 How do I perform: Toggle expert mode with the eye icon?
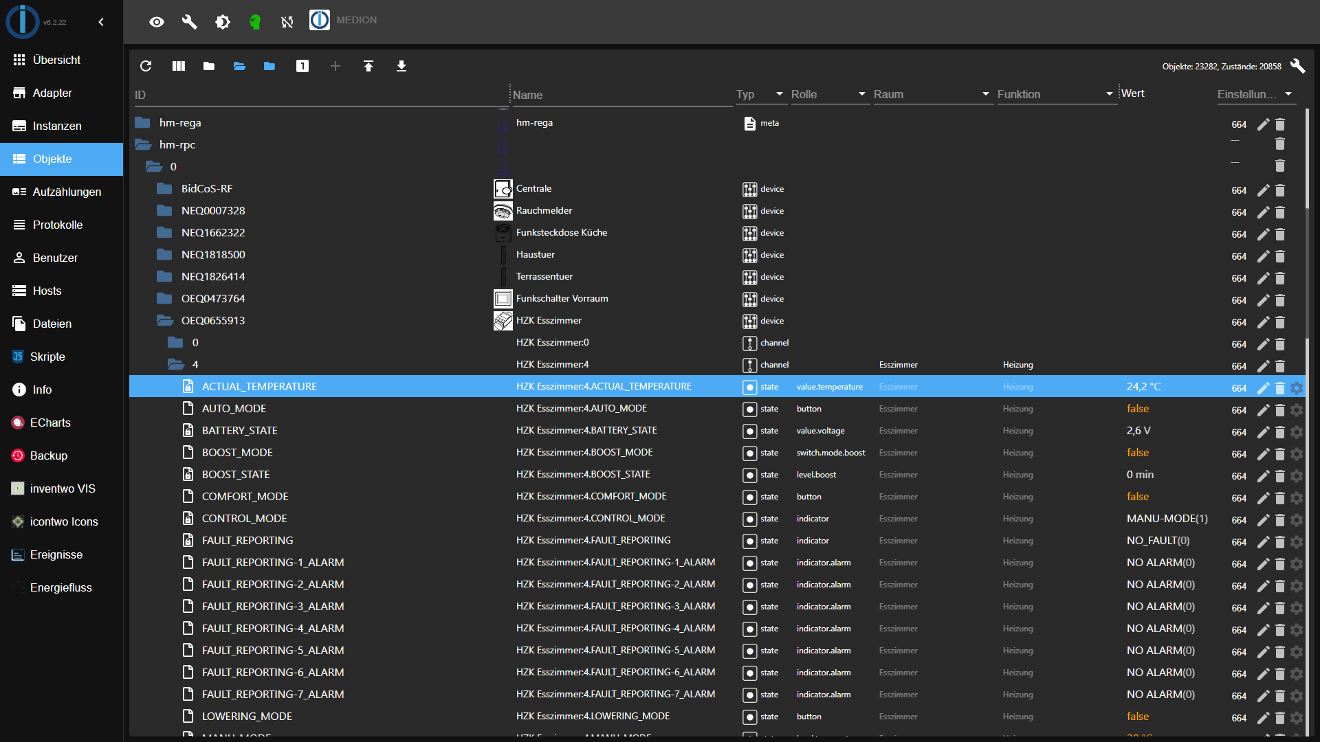pos(157,21)
